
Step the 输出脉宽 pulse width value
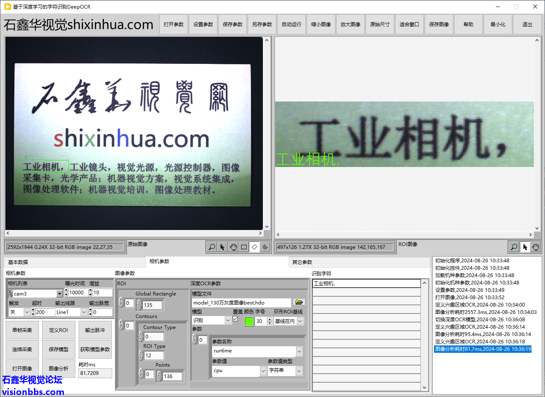click(90, 312)
